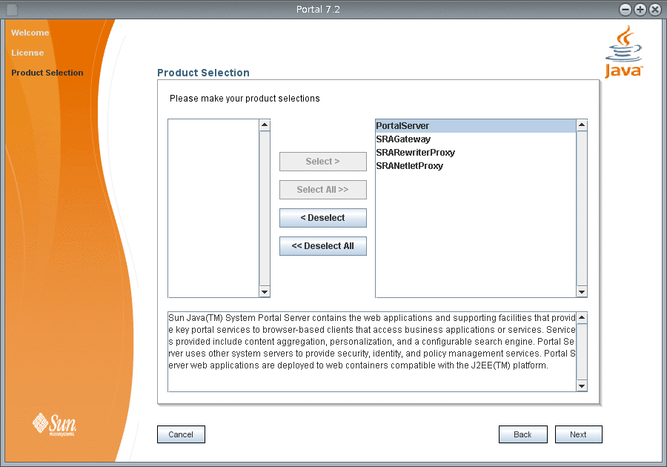
Task: Select SRAGateway in the selected list
Action: (x=476, y=139)
